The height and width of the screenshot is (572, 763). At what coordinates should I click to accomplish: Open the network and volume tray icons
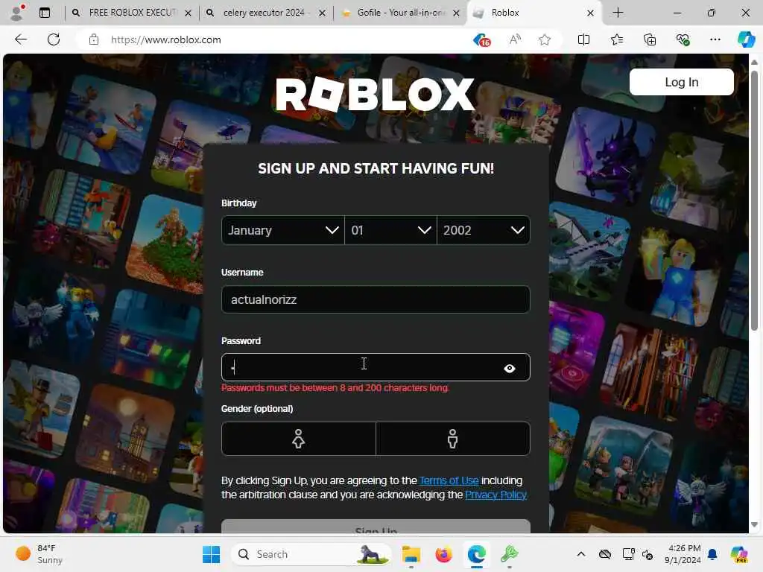(x=638, y=554)
